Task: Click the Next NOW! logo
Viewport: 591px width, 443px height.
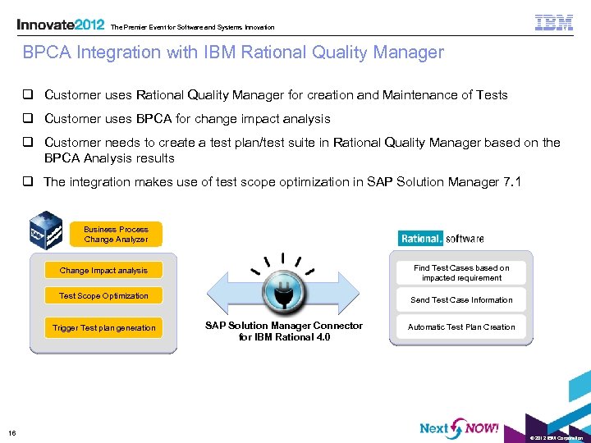Action: pos(459,428)
